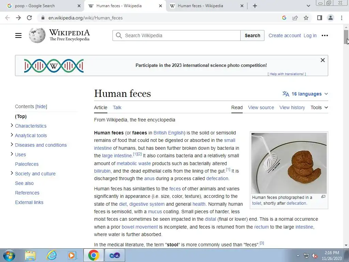Open the tab search dropdown arrow

coord(308,6)
